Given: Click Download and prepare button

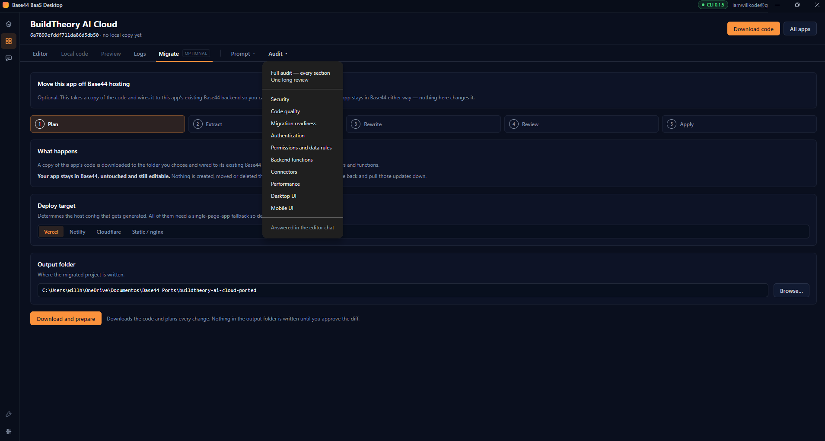Looking at the screenshot, I should (x=66, y=319).
